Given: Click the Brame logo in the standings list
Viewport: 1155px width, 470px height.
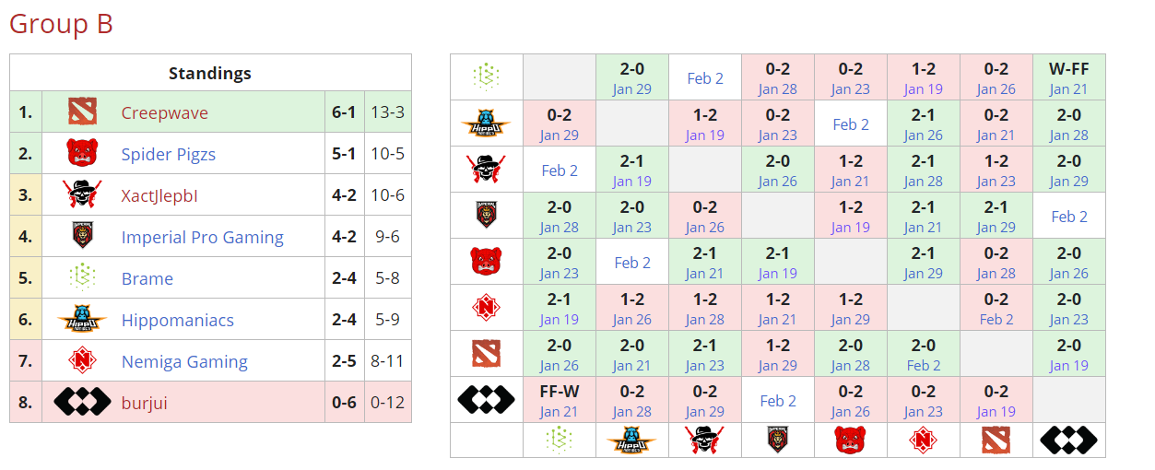Looking at the screenshot, I should (x=83, y=278).
